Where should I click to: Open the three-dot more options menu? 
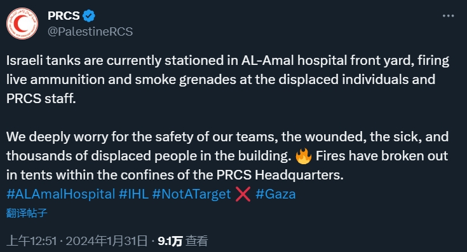(448, 16)
